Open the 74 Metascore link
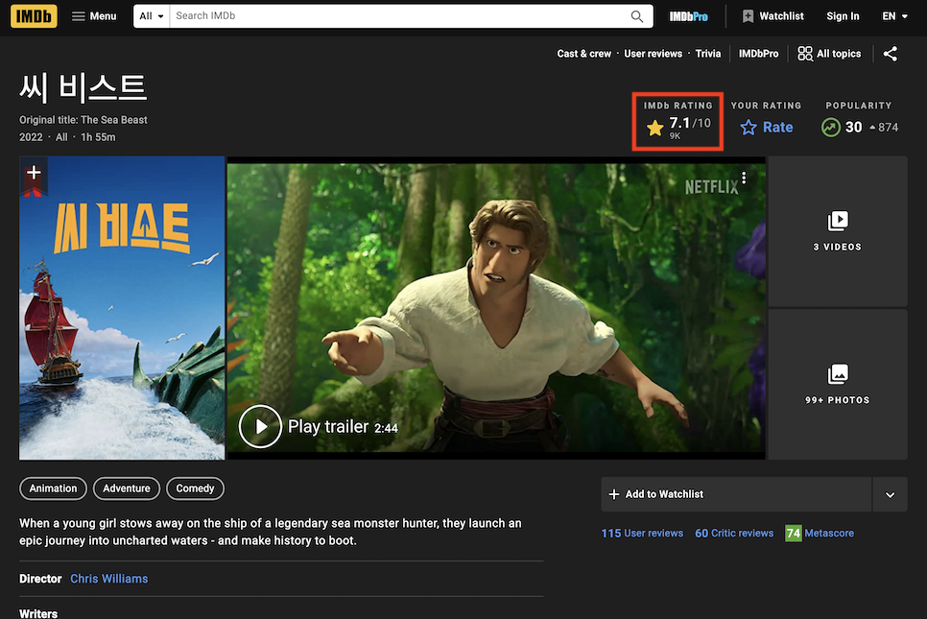 [x=820, y=534]
